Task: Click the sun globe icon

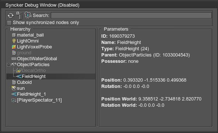Action: 14,88
